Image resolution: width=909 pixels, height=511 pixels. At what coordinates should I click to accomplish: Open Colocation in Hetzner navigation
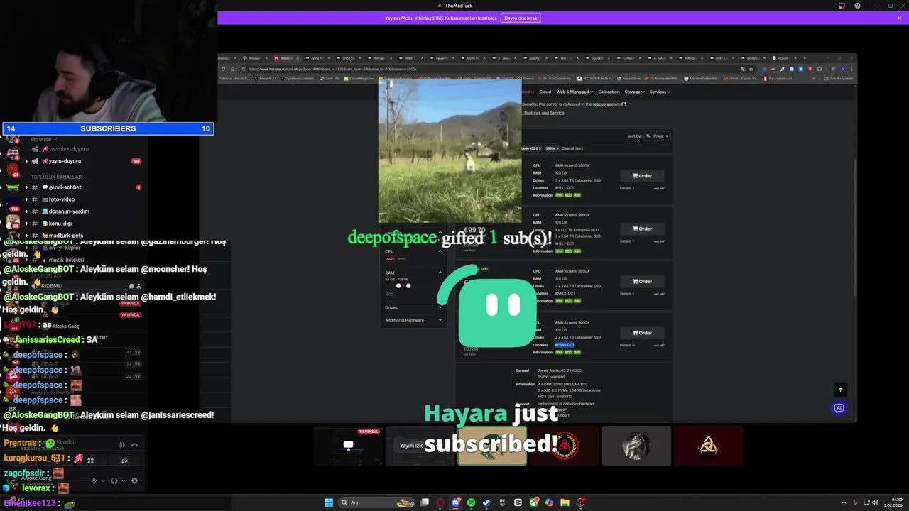[609, 92]
